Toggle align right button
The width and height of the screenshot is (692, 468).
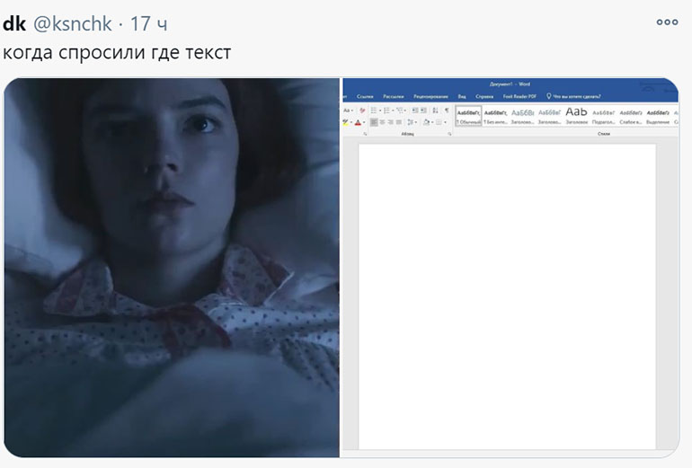(391, 122)
